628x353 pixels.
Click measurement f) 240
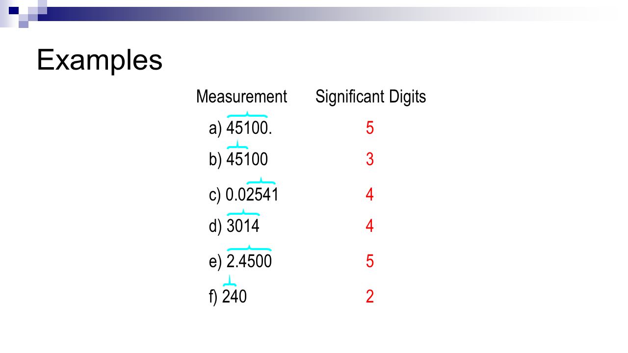[x=228, y=297]
